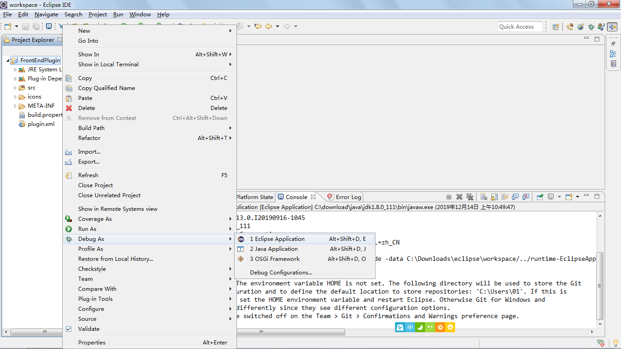Viewport: 621px width, 349px height.
Task: Select plugin.xml in Project Explorer
Action: click(41, 124)
